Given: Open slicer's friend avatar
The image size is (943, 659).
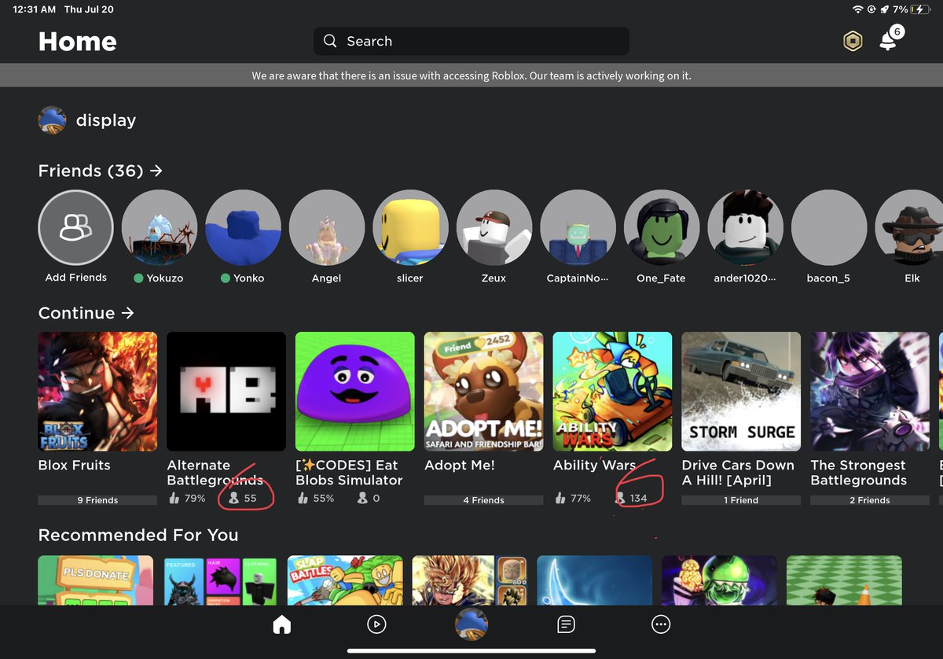Looking at the screenshot, I should [410, 227].
